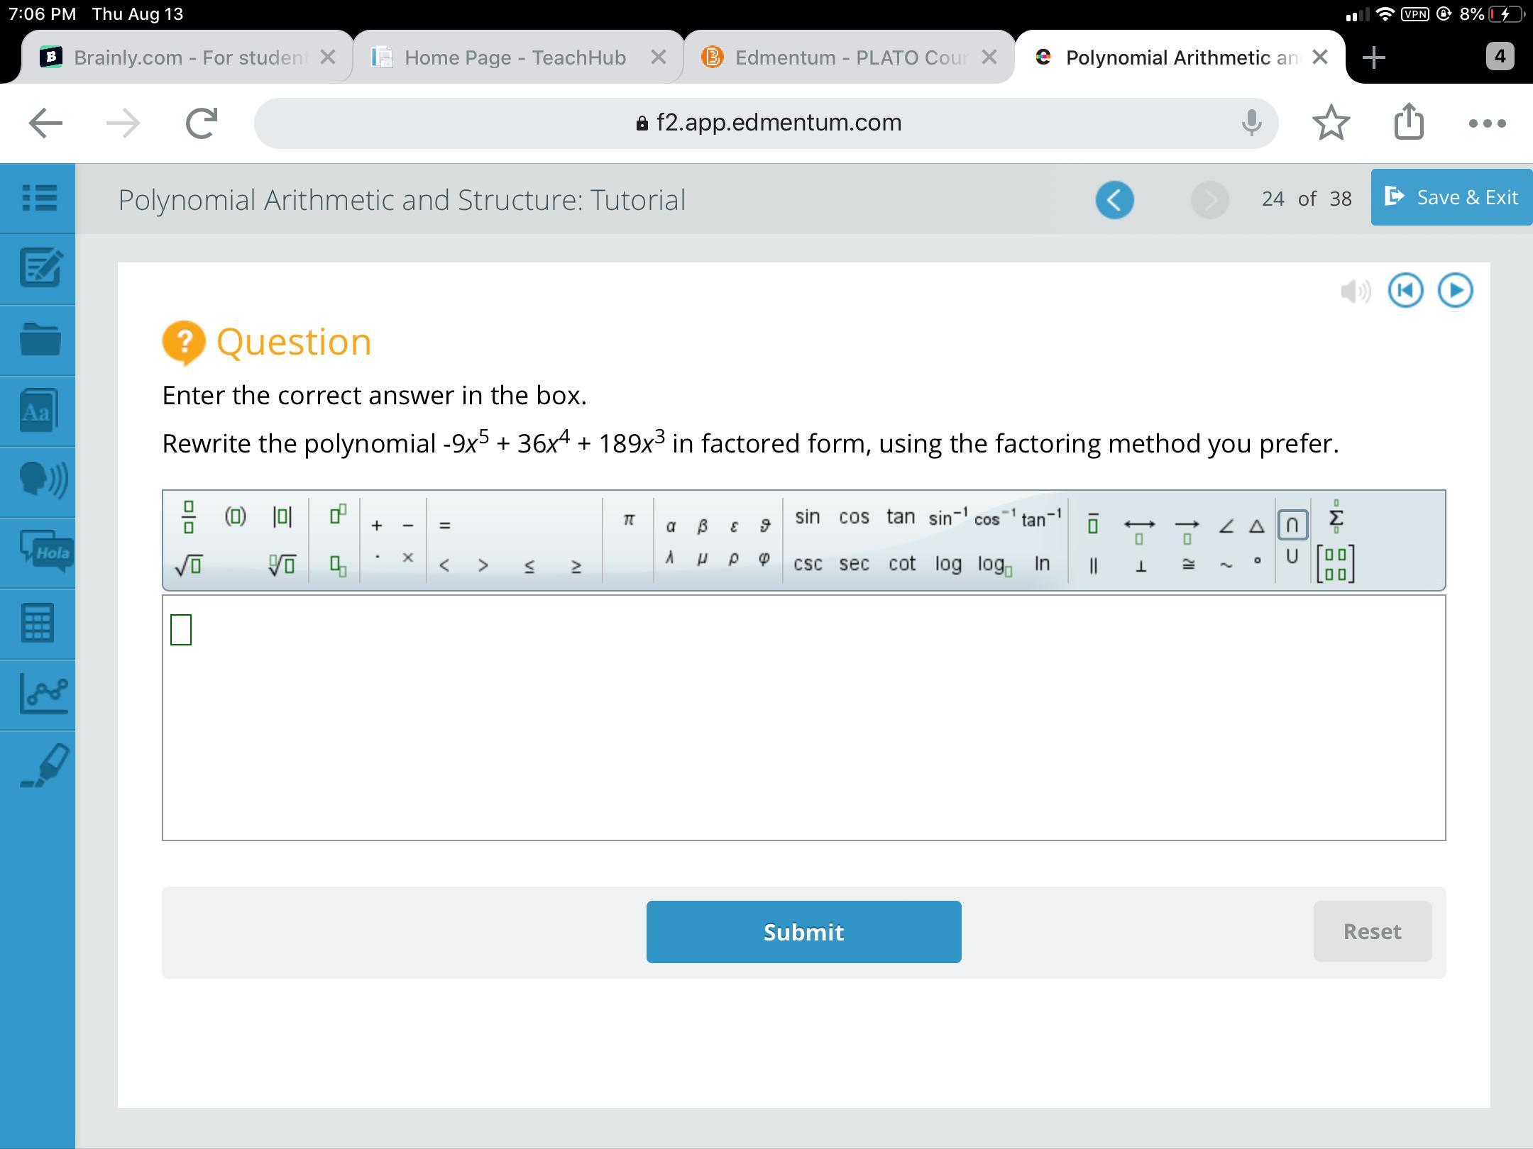Insert a fraction template from toolbar
The height and width of the screenshot is (1149, 1533).
[x=189, y=517]
